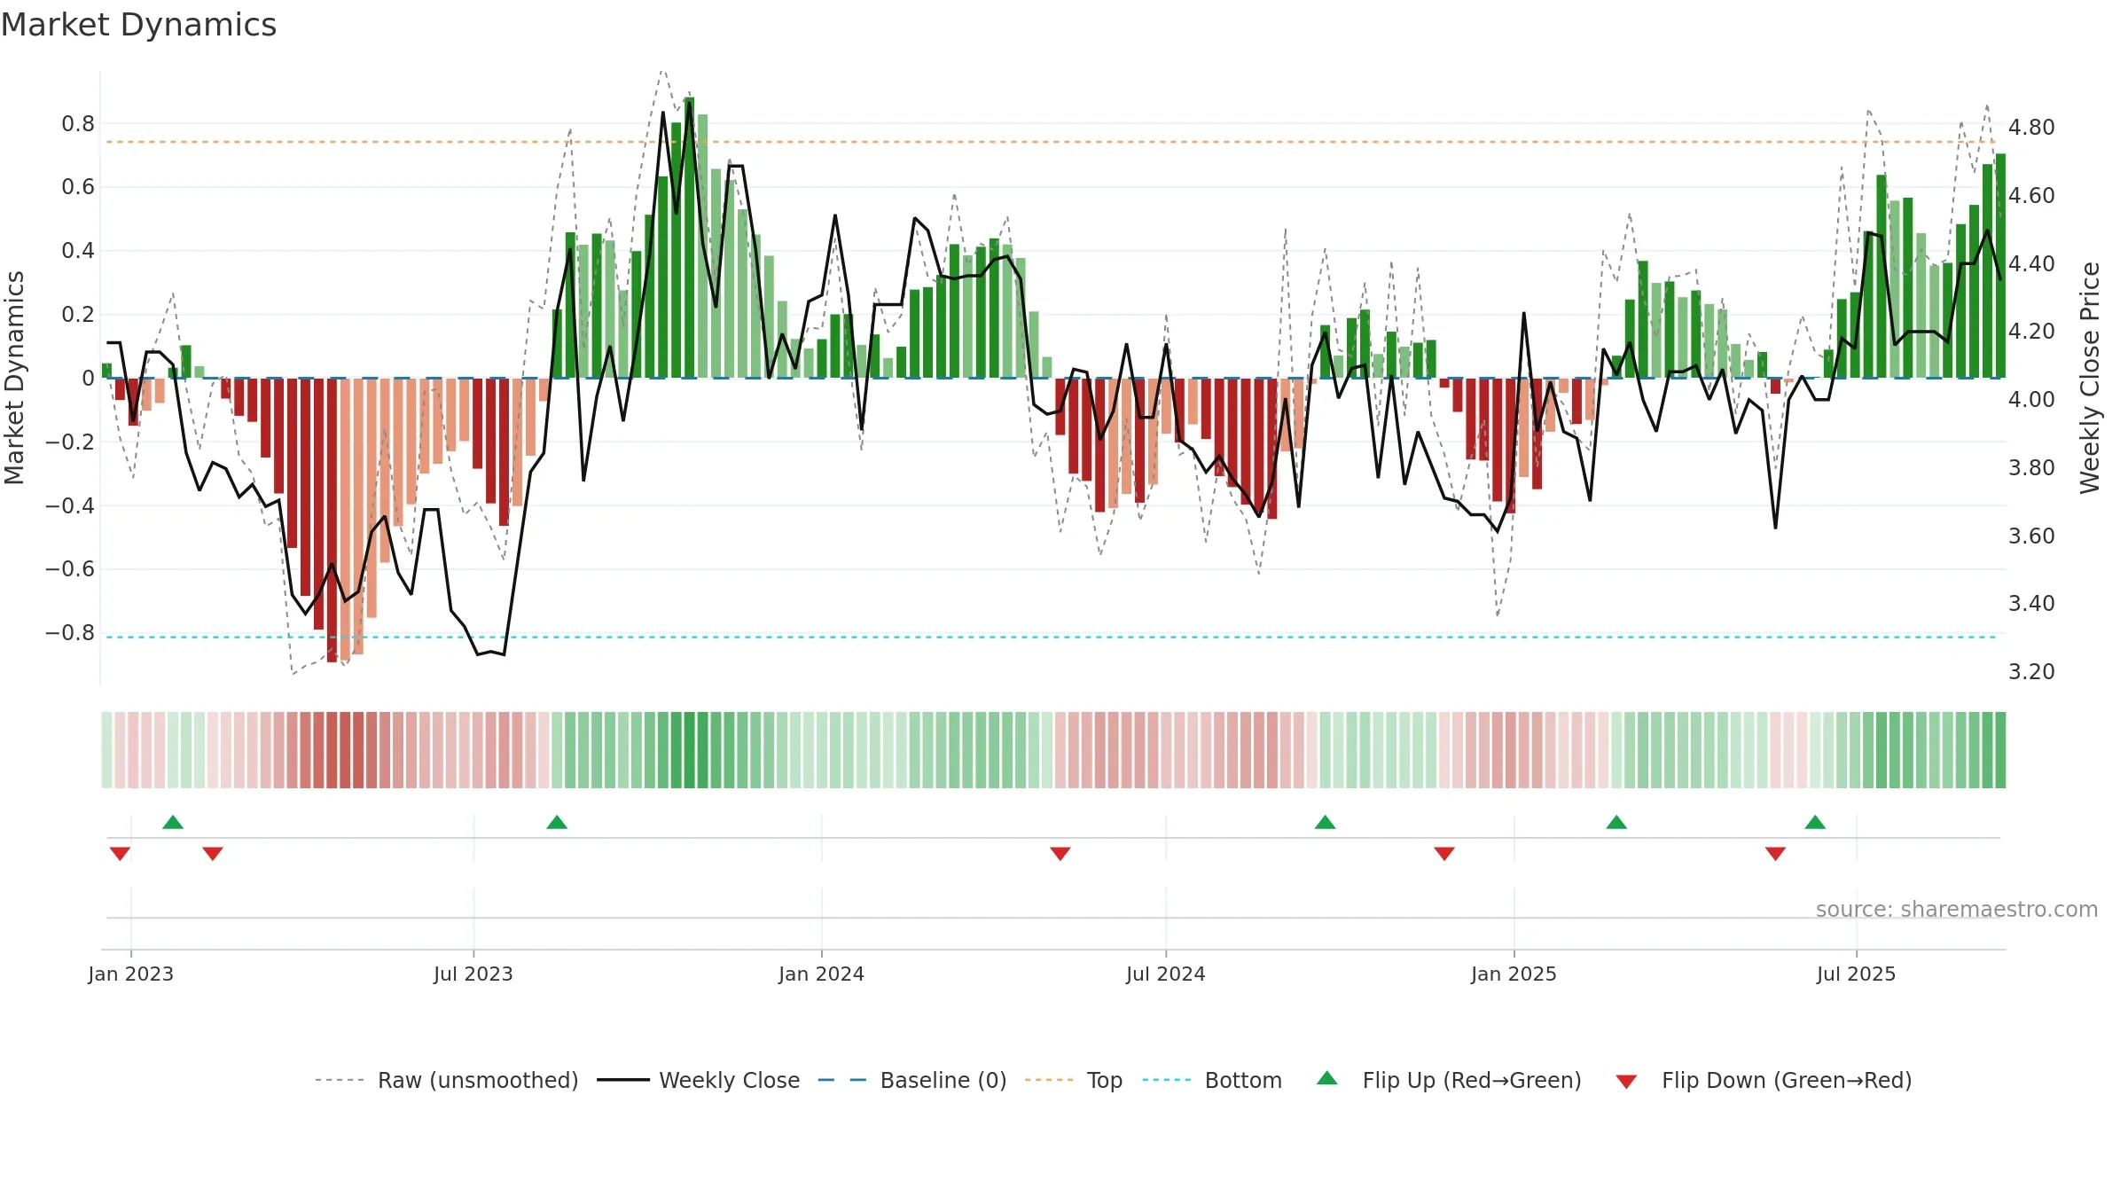Click the Jan 2025 x-axis label

(1514, 974)
